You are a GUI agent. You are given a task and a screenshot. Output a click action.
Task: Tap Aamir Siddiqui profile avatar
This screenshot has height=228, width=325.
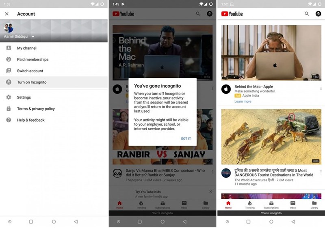point(9,28)
